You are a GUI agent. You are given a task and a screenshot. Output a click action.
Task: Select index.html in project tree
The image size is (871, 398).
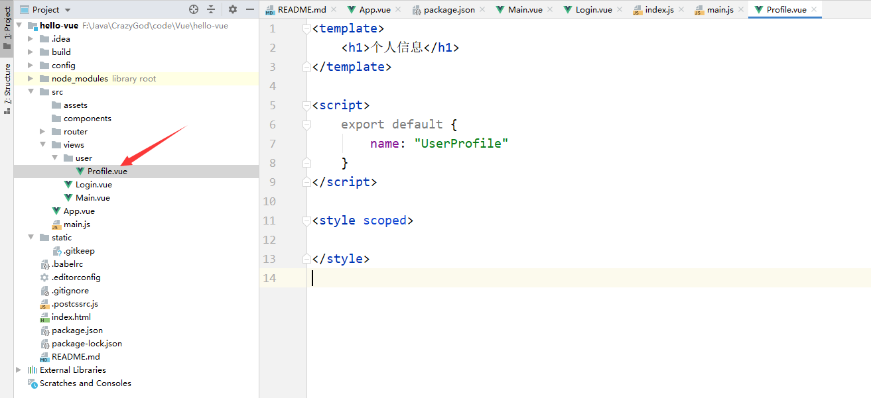pos(71,317)
